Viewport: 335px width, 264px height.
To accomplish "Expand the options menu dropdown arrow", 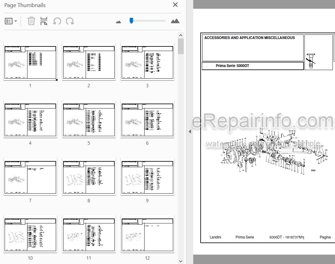I will (16, 21).
